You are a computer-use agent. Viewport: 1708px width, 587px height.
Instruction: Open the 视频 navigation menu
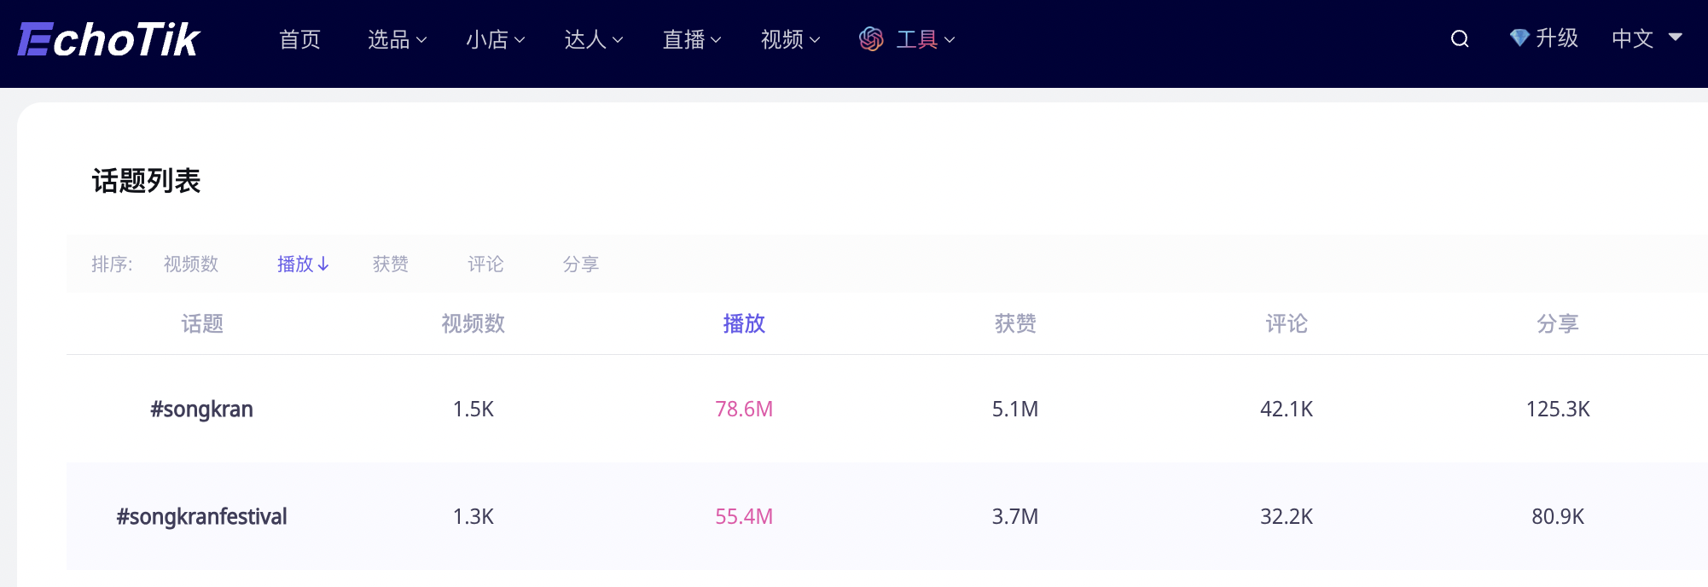[790, 39]
